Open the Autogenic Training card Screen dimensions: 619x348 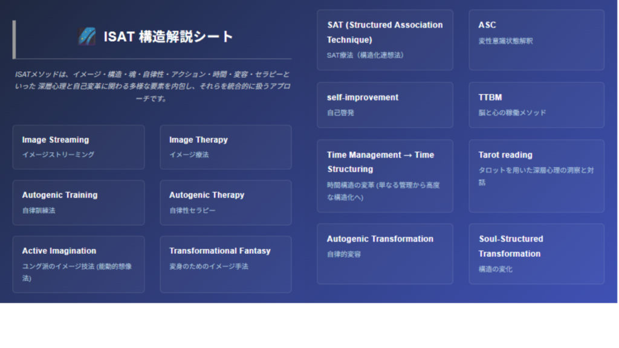tap(79, 202)
